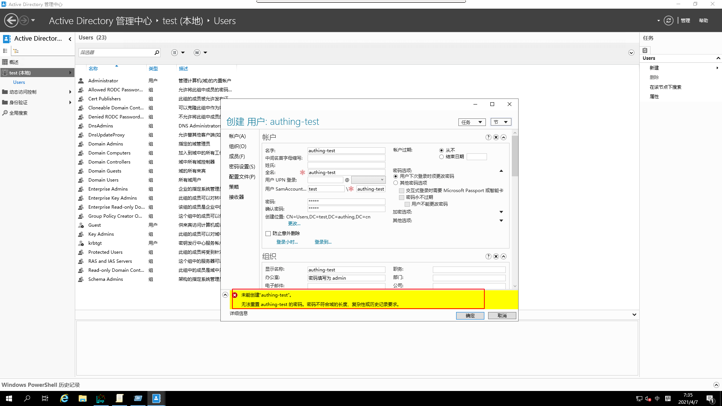The image size is (722, 406).
Task: Click the 中间名首字母缩写 input field
Action: pos(346,158)
